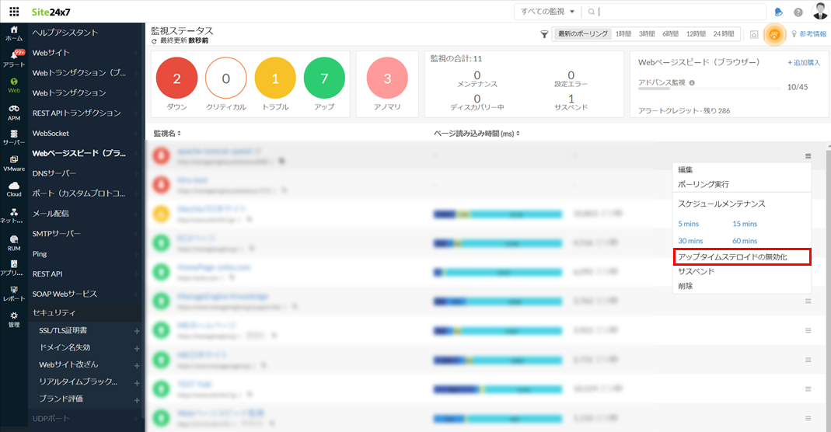Open the user profile avatar
Screen dimensions: 831x432
tap(820, 11)
